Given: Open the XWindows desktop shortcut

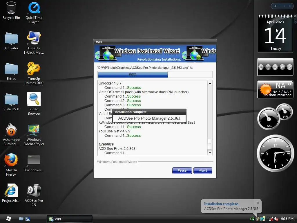Looking at the screenshot, I should (34, 163).
